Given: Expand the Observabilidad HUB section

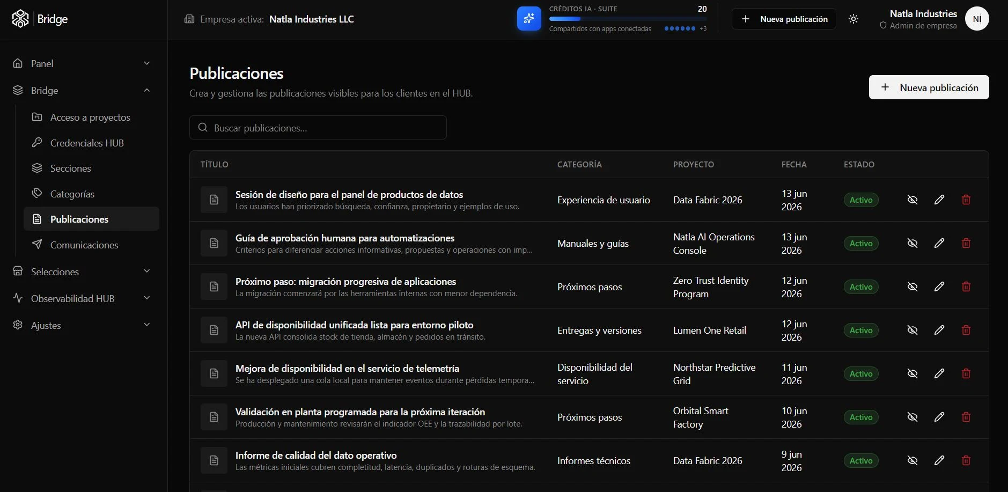Looking at the screenshot, I should click(x=82, y=298).
